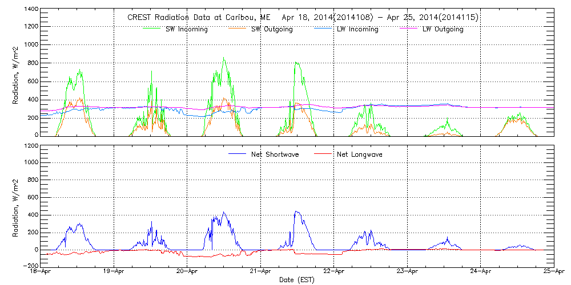Click the 25-Apr date tick label
This screenshot has width=571, height=285.
tap(553, 272)
